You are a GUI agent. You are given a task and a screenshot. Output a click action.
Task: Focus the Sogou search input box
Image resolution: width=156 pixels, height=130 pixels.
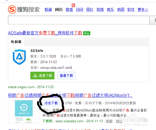point(79,20)
